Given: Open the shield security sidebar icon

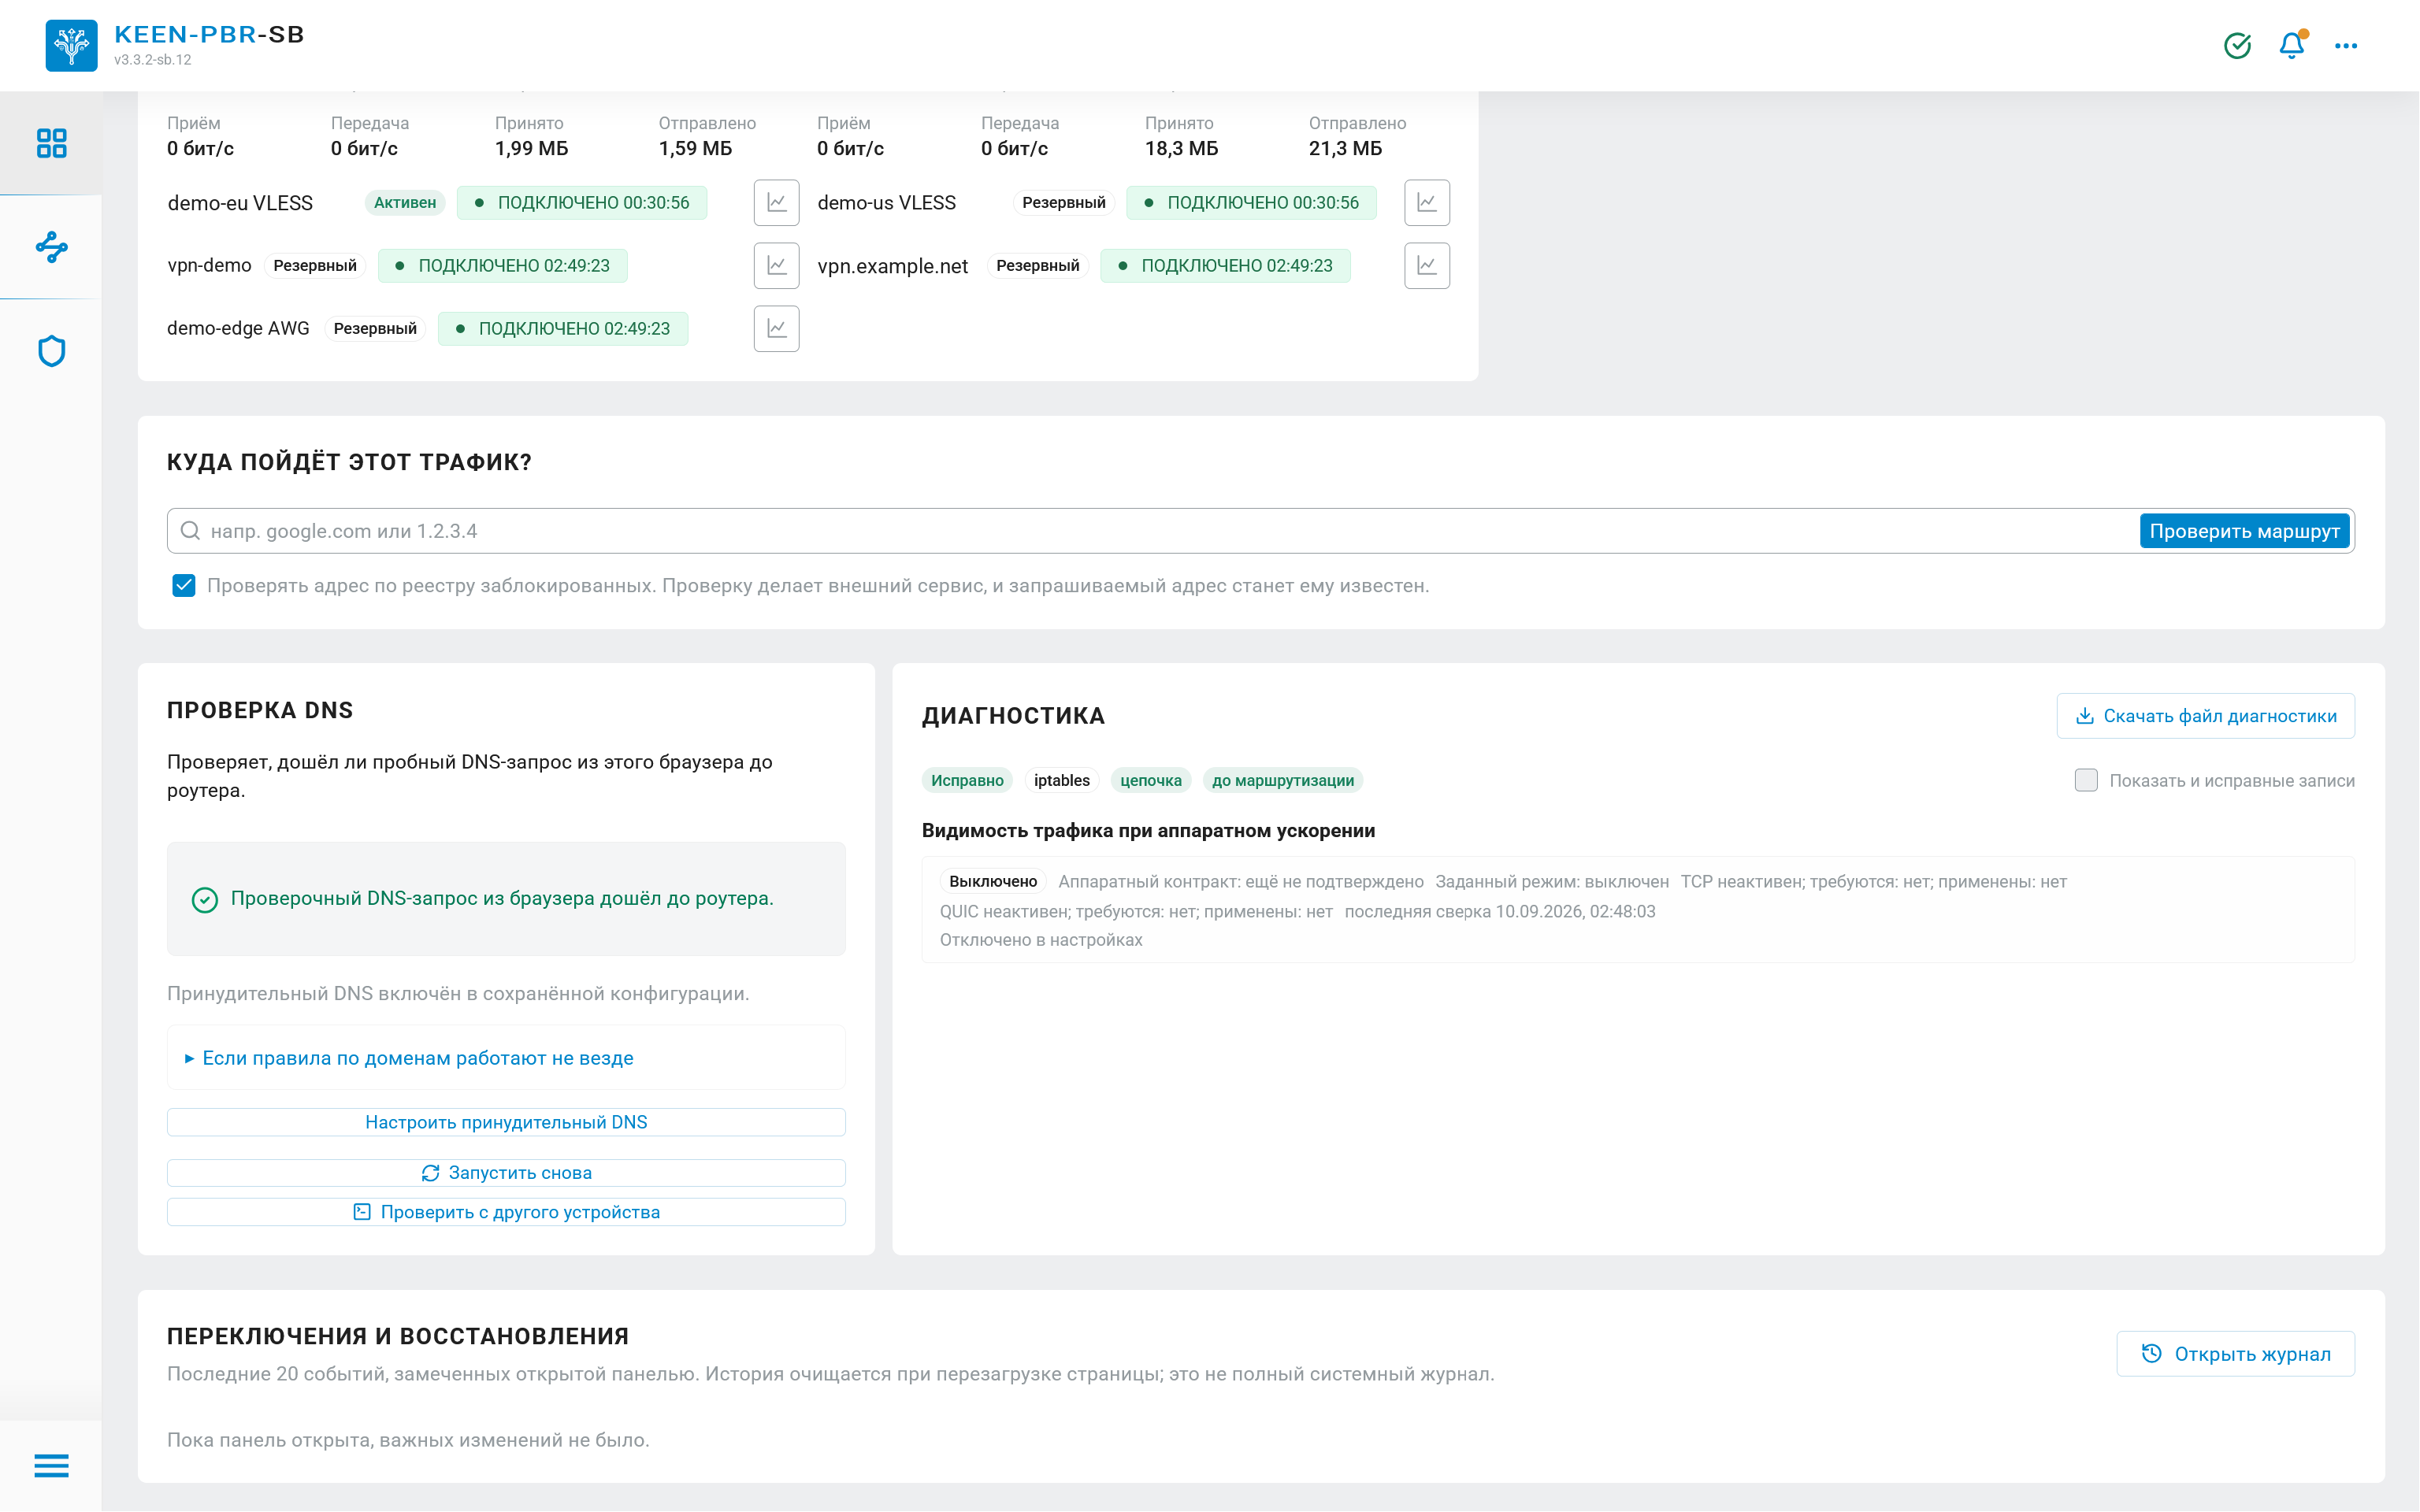Looking at the screenshot, I should click(51, 351).
